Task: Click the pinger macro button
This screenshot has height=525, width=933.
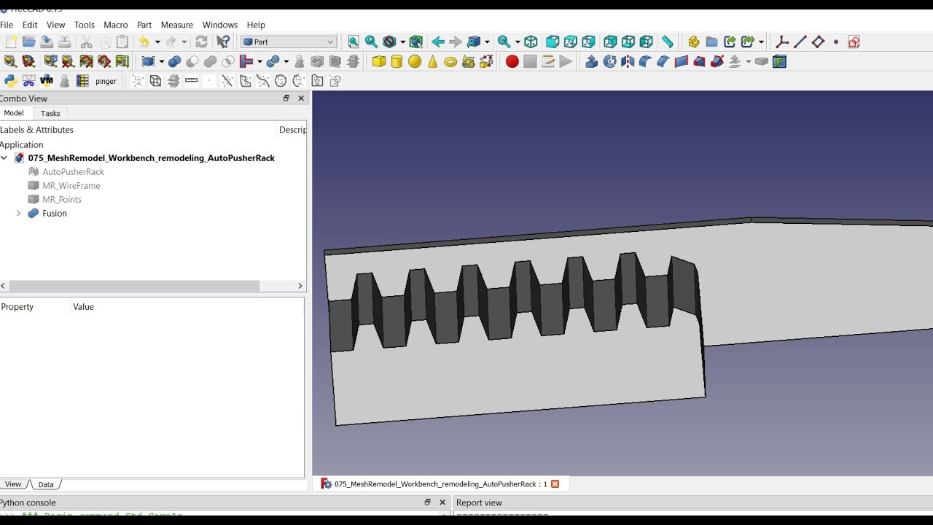Action: coord(106,81)
